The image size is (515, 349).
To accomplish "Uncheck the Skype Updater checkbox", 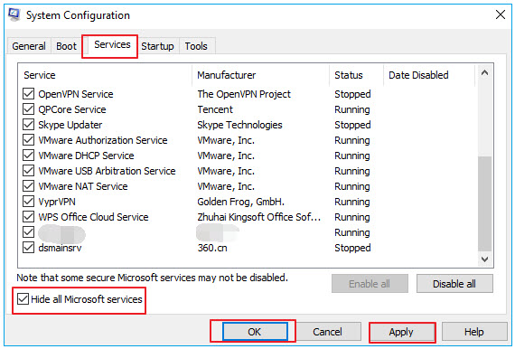I will point(29,125).
